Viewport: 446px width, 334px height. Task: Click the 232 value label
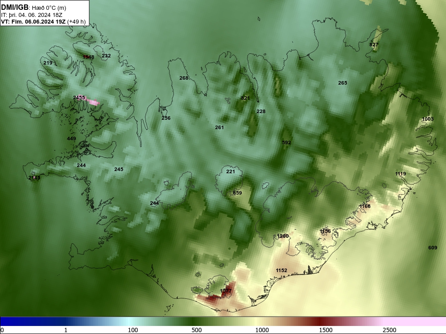[x=106, y=56]
